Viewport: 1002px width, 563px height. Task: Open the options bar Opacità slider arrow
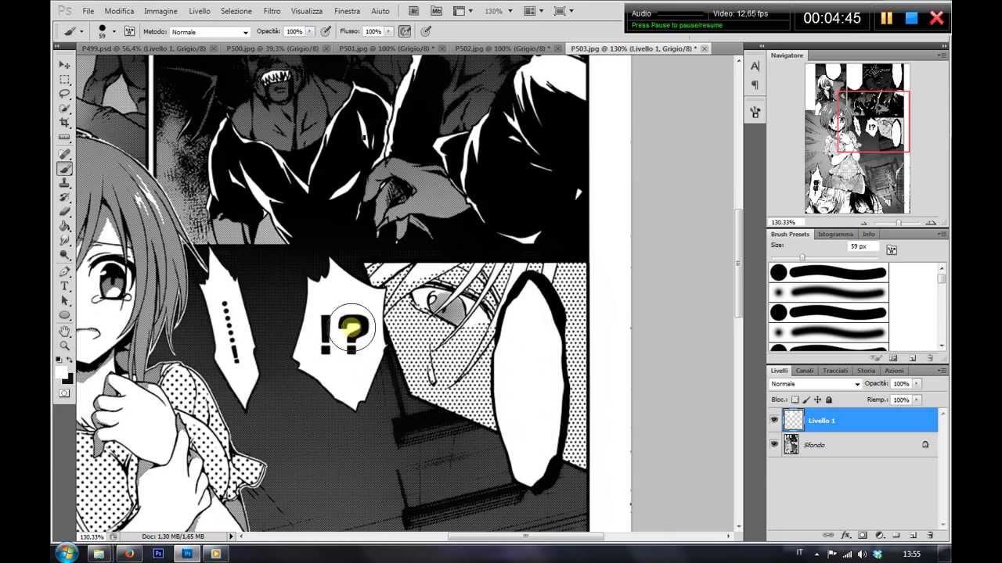[x=309, y=31]
